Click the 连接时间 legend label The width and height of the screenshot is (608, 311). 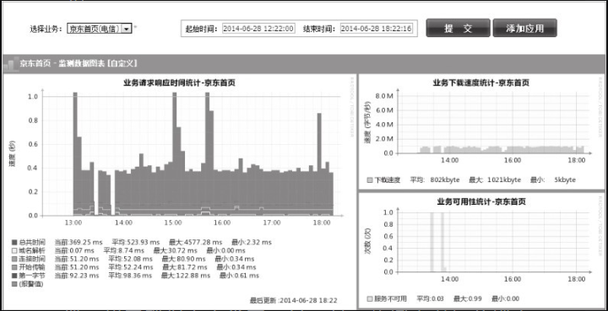(32, 259)
